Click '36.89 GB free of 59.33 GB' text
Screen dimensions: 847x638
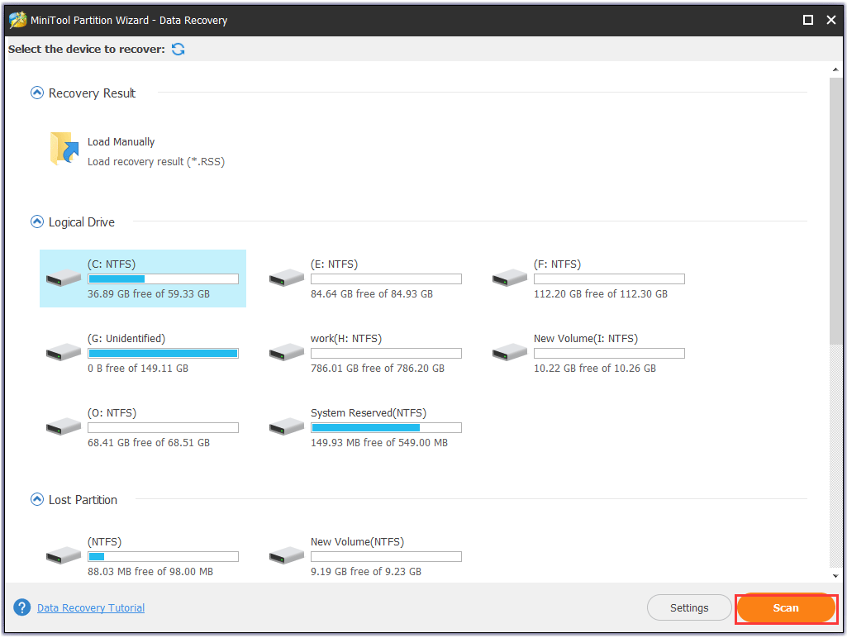coord(149,294)
